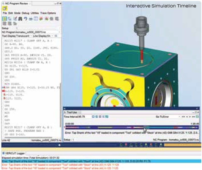Image resolution: width=202 pixels, height=170 pixels.
Task: Click the blue curved undo arrow icon
Action: [26, 19]
